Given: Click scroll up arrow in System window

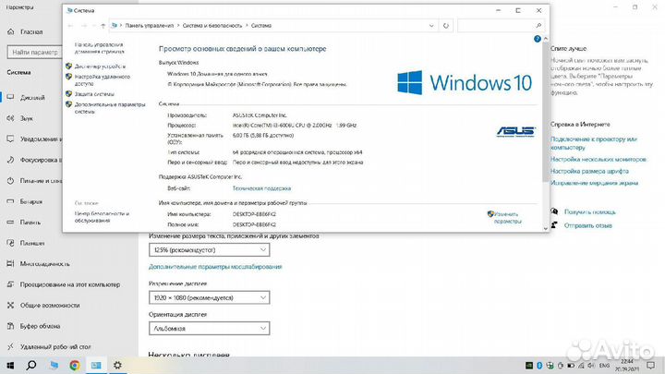Looking at the screenshot, I should point(546,39).
